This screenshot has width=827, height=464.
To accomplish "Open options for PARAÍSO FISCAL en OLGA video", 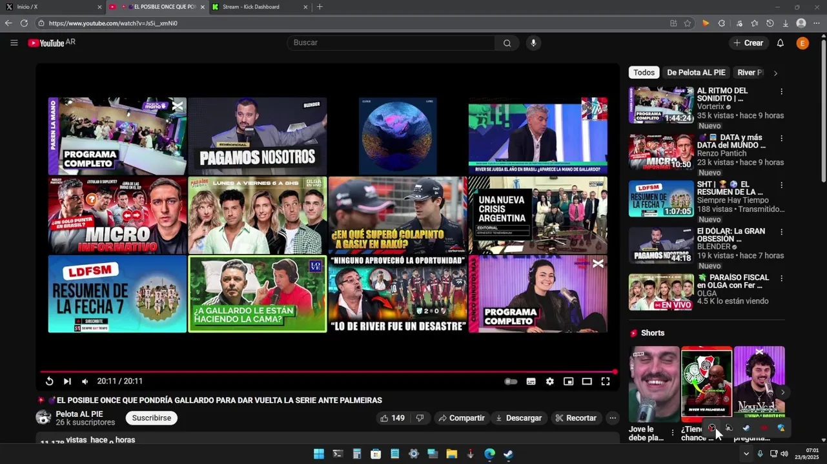I will [x=781, y=278].
